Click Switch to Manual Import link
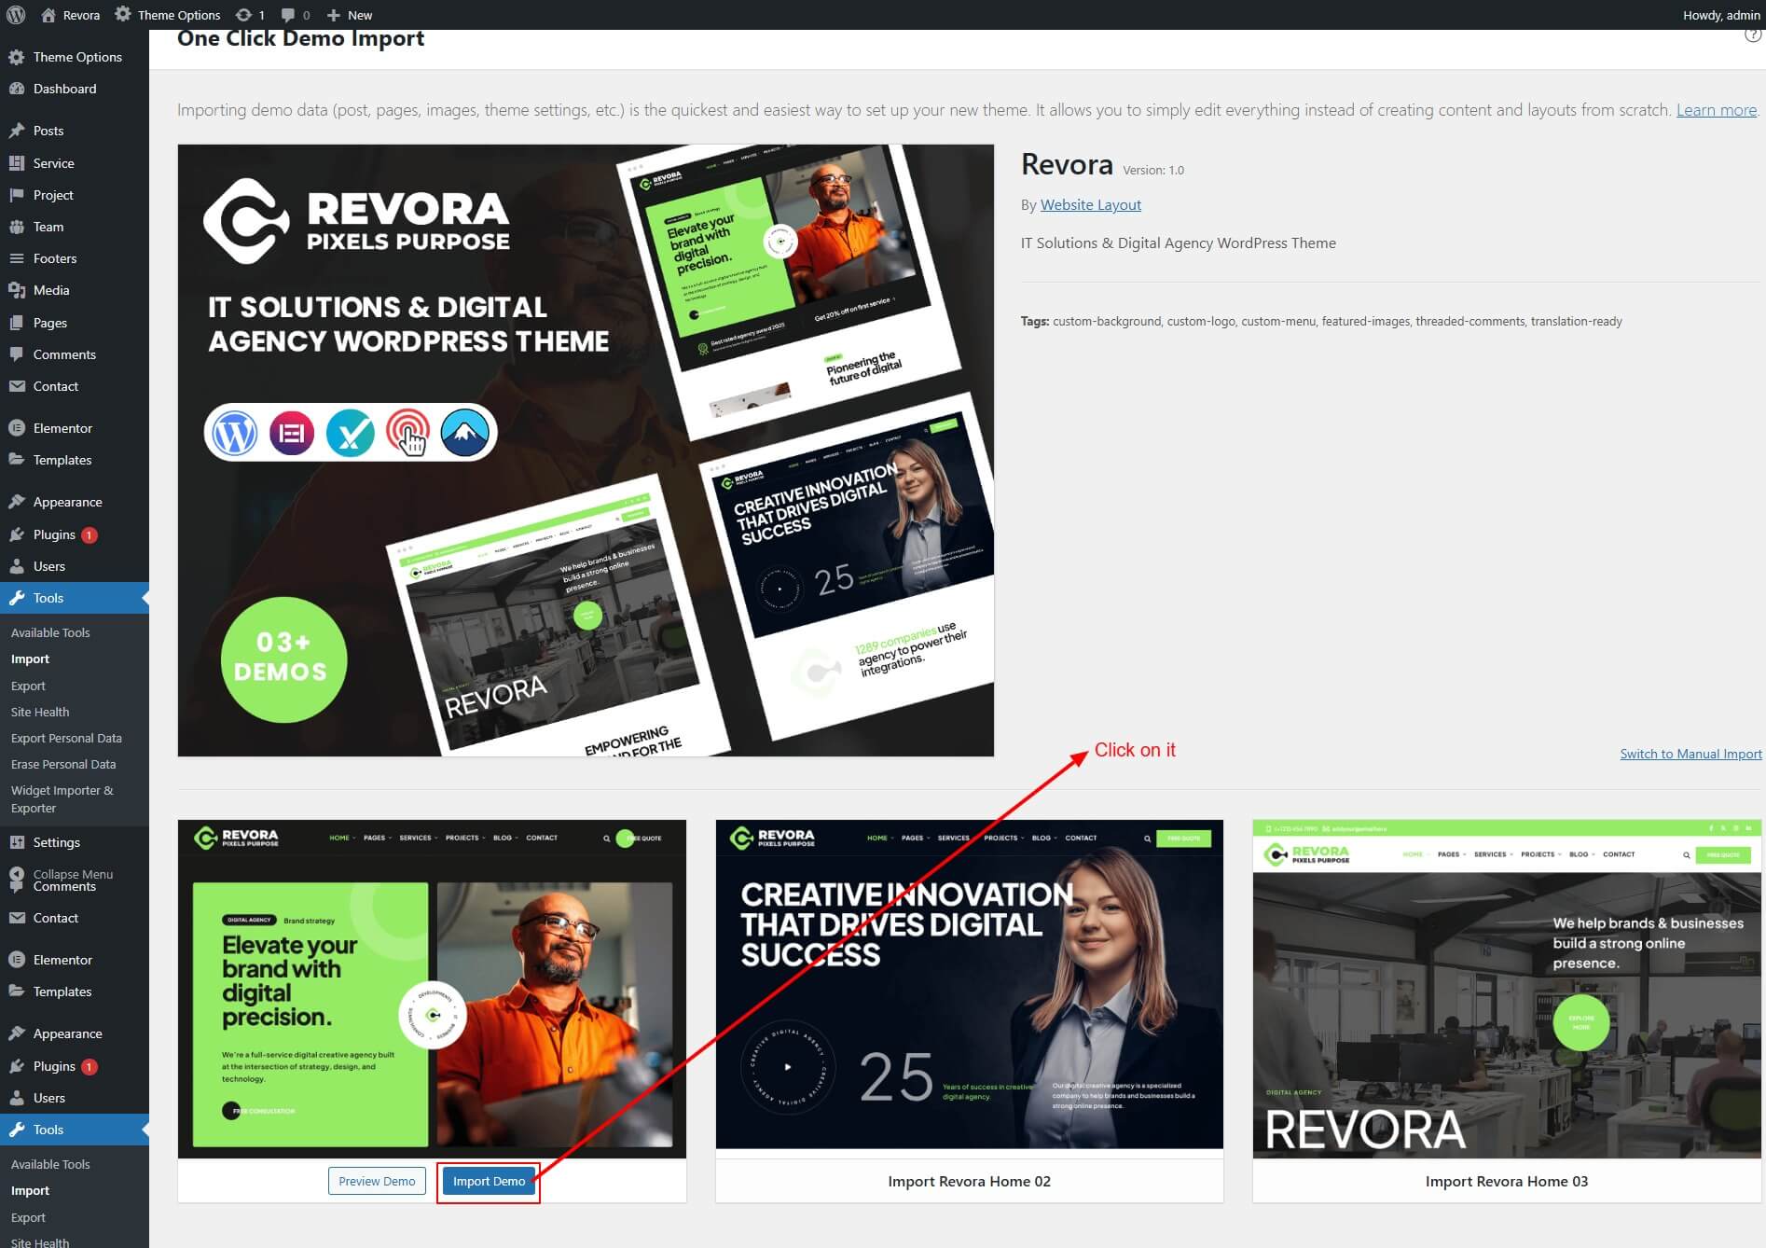 [x=1690, y=754]
